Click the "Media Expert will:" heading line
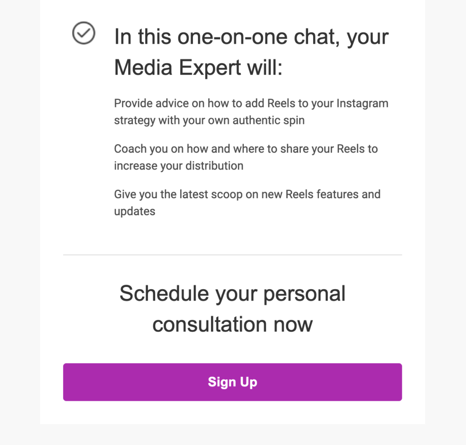 198,68
